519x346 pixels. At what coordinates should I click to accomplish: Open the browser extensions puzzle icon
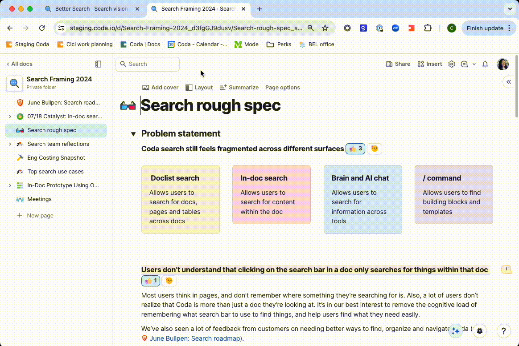428,28
